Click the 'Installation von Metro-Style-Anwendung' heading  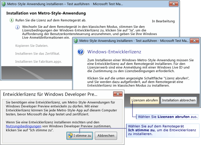(x=46, y=13)
